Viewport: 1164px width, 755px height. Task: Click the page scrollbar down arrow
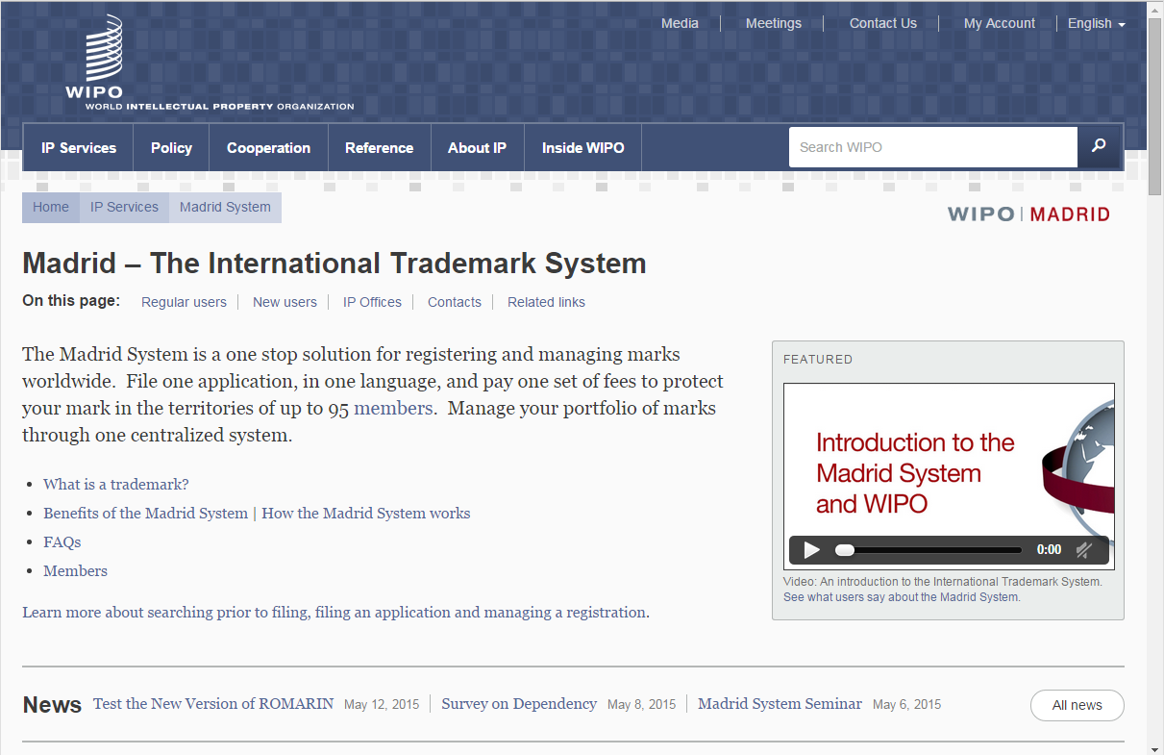click(1155, 747)
